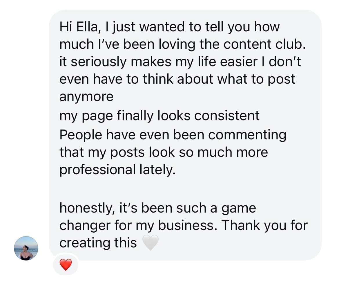Click the sender's profile picture avatar
Screen dimensions: 339x284
click(x=26, y=248)
